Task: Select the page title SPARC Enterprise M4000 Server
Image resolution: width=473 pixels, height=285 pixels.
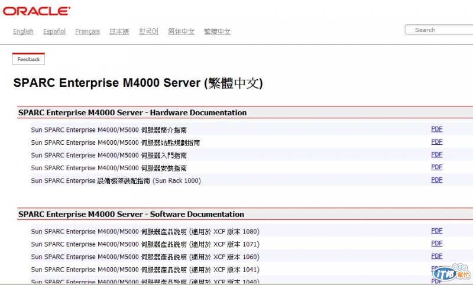Action: 138,83
